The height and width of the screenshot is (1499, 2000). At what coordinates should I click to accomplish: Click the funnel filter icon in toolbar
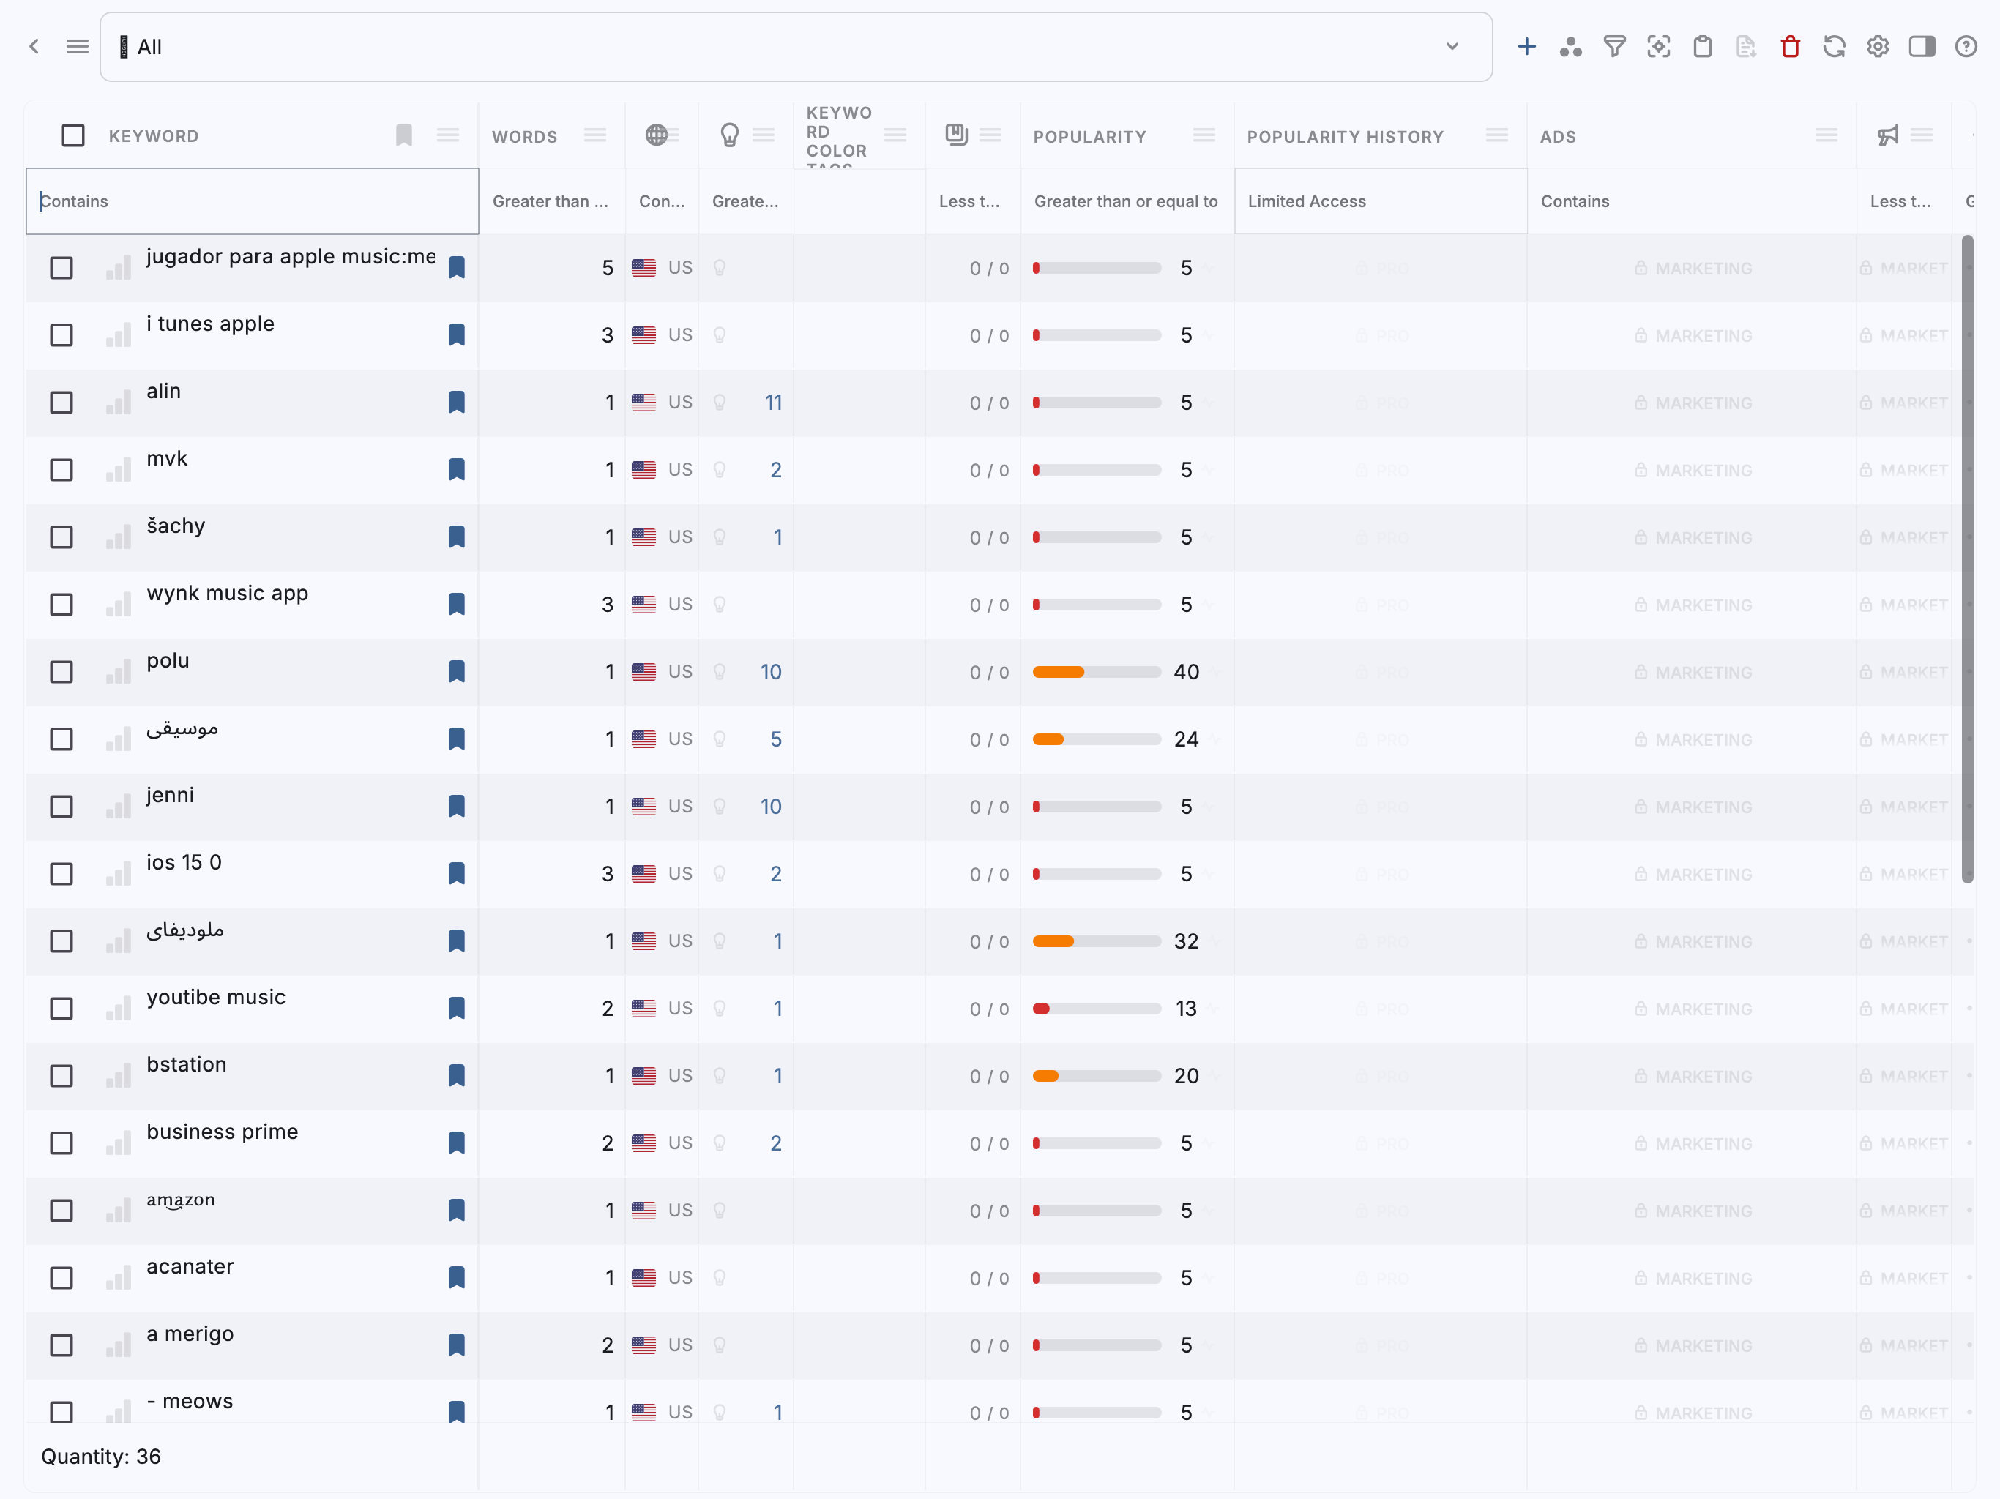pos(1614,47)
